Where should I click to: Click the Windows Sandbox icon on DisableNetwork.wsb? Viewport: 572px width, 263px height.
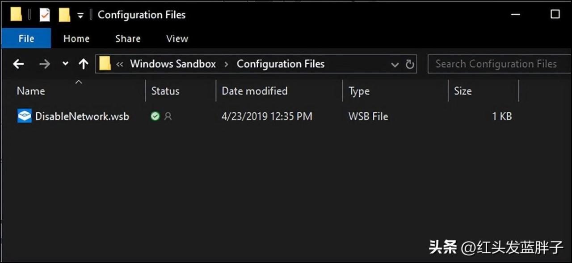(24, 116)
